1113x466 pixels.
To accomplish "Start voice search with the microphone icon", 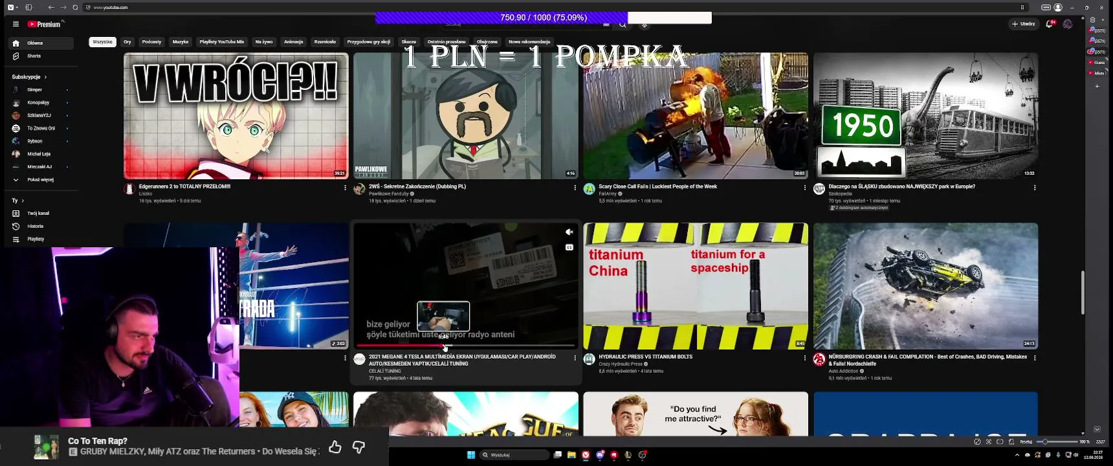I will (x=645, y=25).
